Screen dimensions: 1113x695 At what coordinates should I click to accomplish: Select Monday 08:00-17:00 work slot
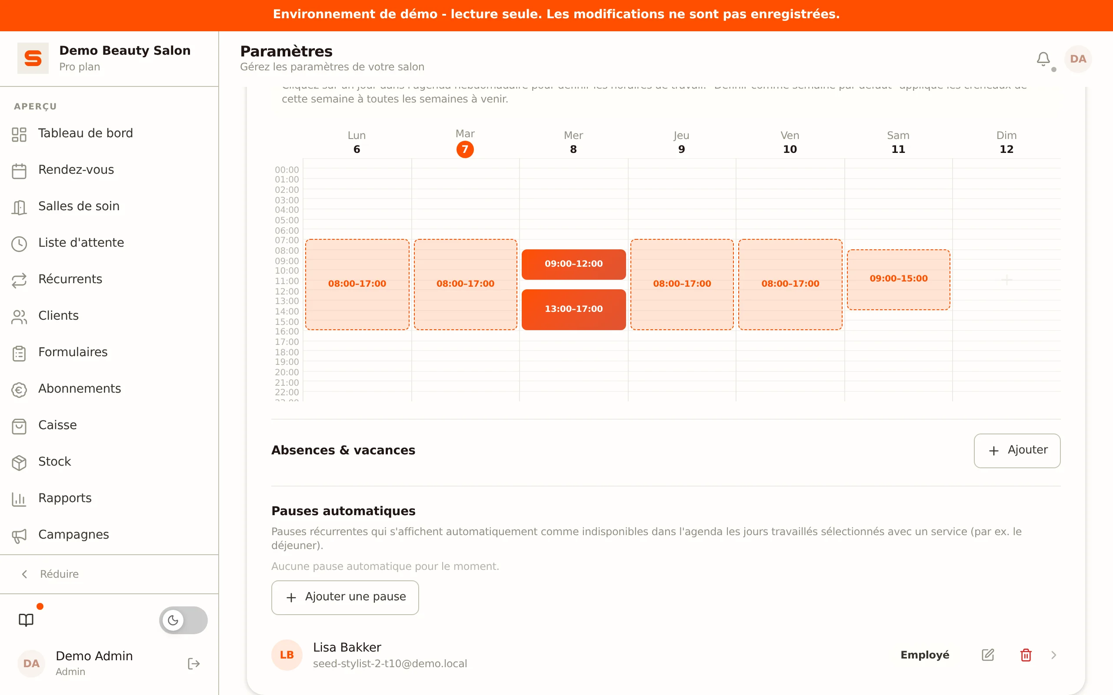[x=357, y=284]
